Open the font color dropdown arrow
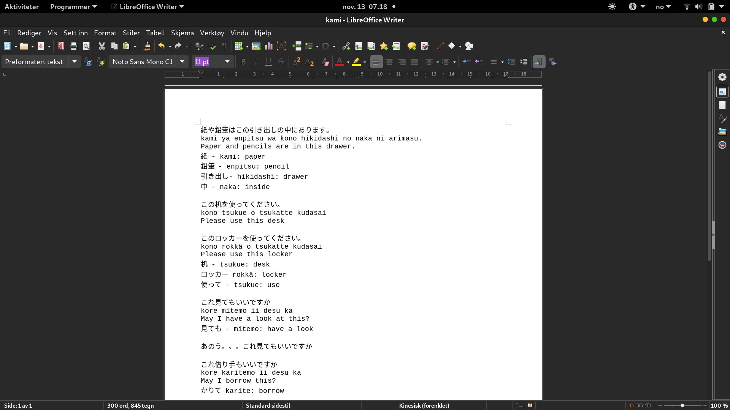Screen dimensions: 730x410 coord(348,62)
